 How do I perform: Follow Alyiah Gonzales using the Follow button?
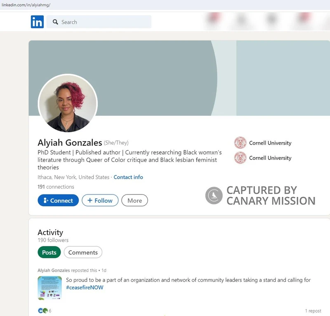tap(100, 200)
